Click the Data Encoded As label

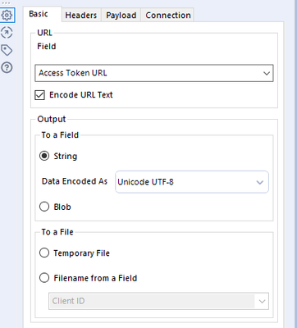tap(75, 181)
